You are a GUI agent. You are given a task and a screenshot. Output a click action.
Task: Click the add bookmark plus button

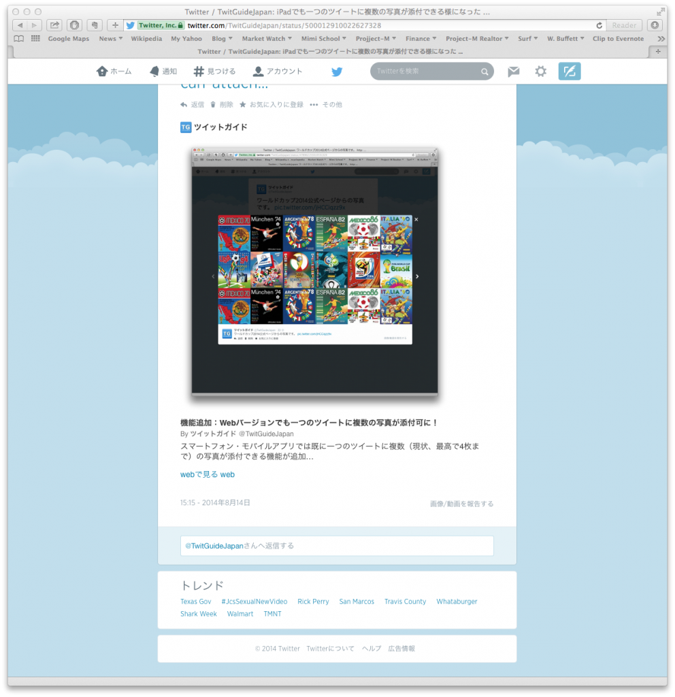[x=115, y=25]
